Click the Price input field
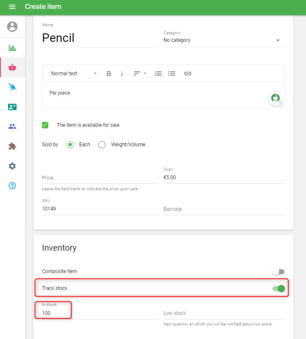The image size is (306, 339). (x=100, y=178)
